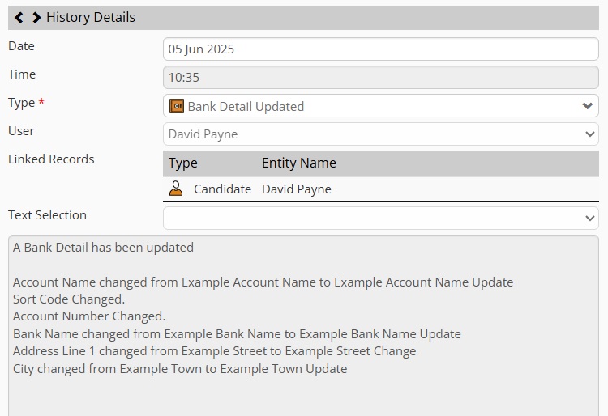Go to previous history record arrow

pos(19,18)
